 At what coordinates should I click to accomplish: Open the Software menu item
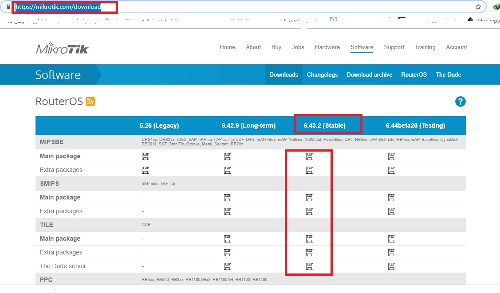click(362, 47)
